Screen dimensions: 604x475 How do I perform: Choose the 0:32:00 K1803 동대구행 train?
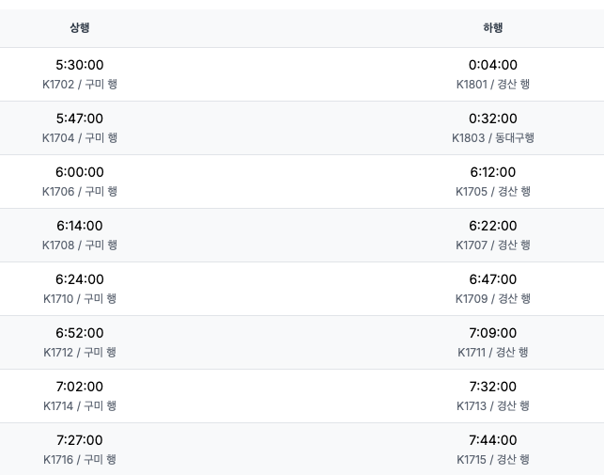click(492, 128)
